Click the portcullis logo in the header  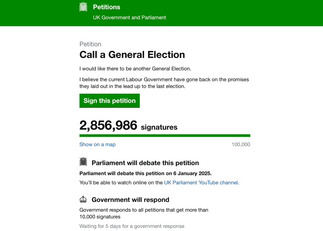(83, 7)
